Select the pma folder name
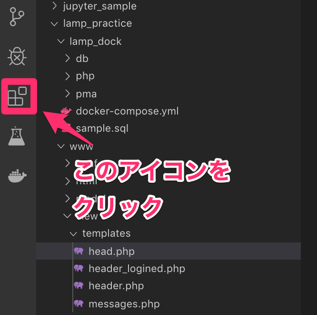Image resolution: width=317 pixels, height=315 pixels. pyautogui.click(x=86, y=94)
